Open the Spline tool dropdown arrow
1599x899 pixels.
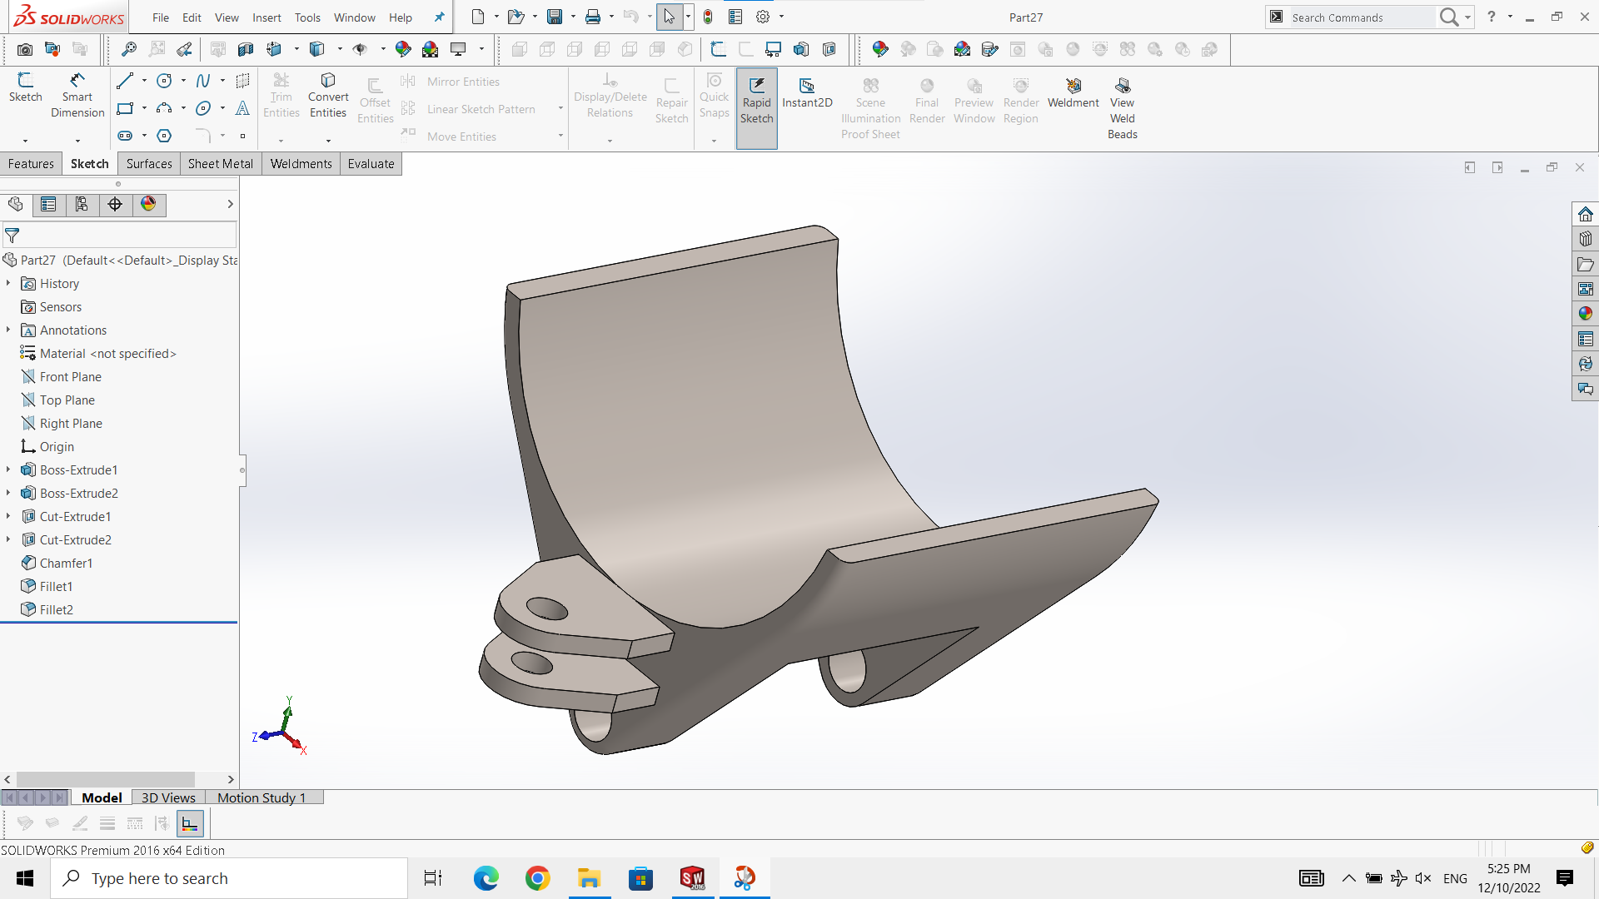tap(222, 81)
